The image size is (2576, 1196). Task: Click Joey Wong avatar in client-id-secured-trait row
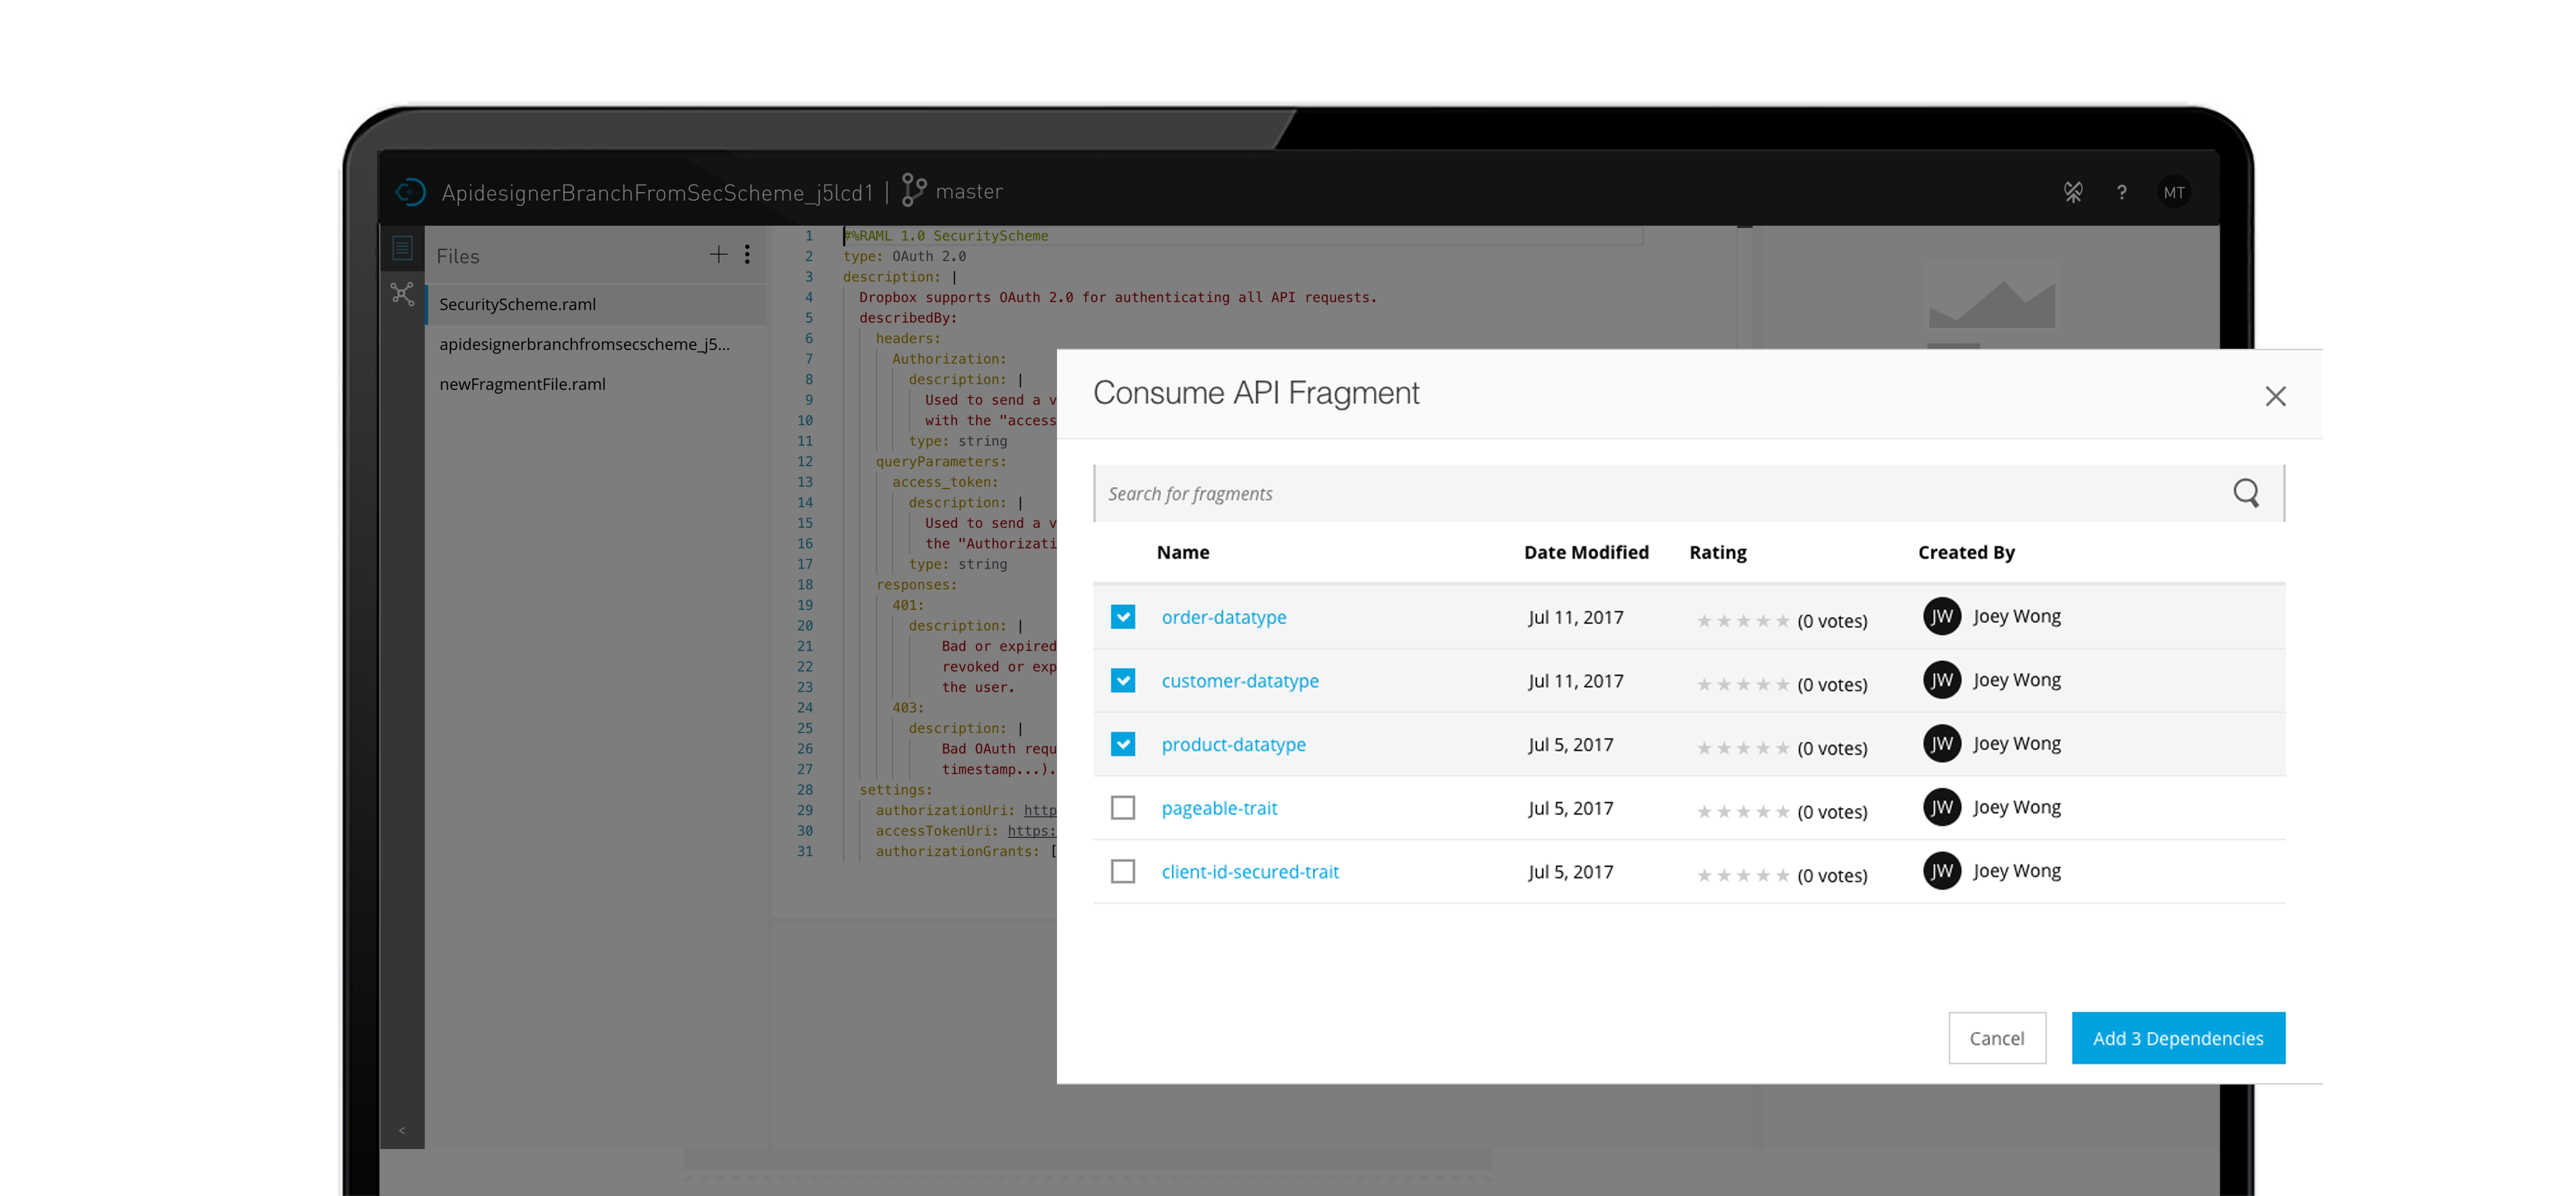(1941, 872)
